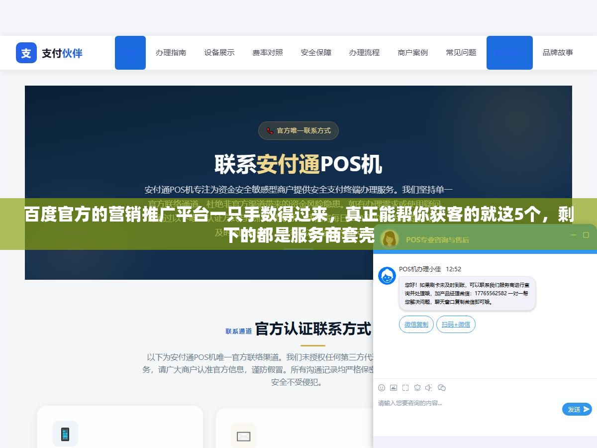The image size is (597, 448).
Task: Click the envelope mail icon card
Action: coord(244,436)
